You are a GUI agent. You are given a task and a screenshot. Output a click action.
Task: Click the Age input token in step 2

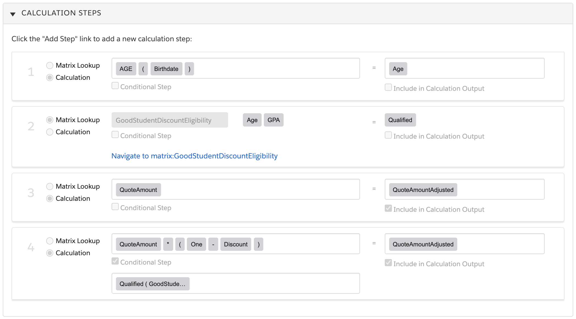click(x=252, y=120)
